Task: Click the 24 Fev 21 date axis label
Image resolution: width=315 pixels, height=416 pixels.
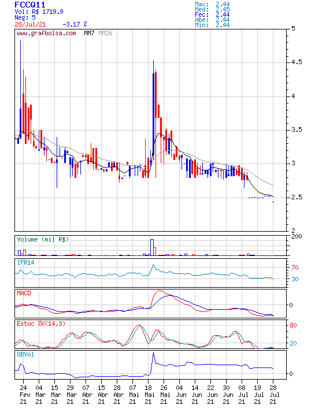Action: click(23, 395)
